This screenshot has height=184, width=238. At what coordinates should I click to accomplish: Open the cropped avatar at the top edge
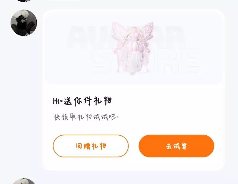tap(24, 1)
